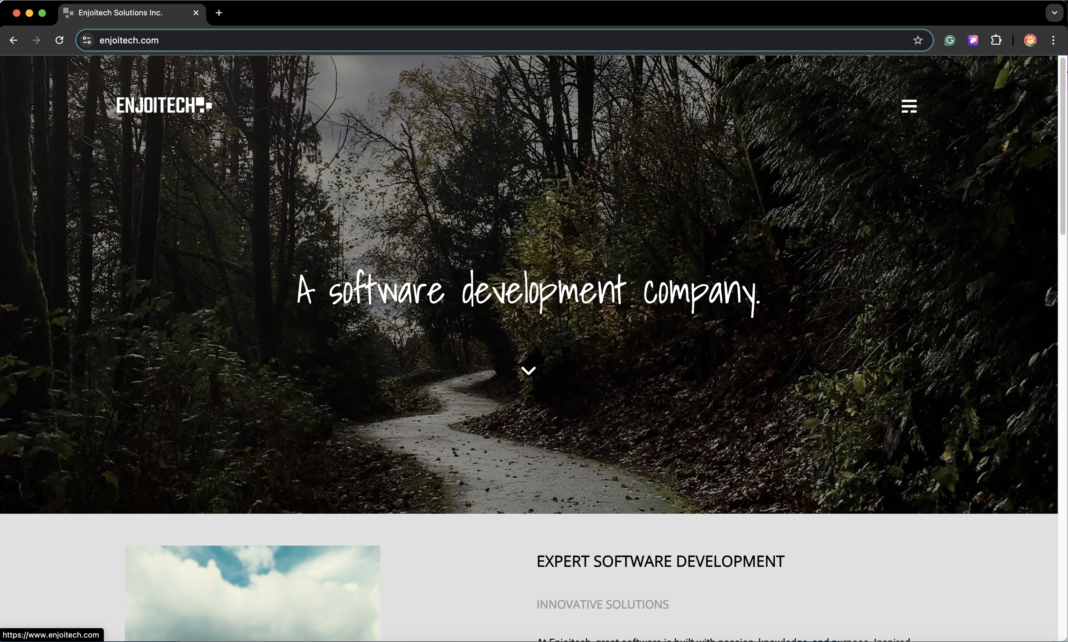Image resolution: width=1068 pixels, height=642 pixels.
Task: Close the Enjoitech Solutions tab
Action: pyautogui.click(x=196, y=13)
